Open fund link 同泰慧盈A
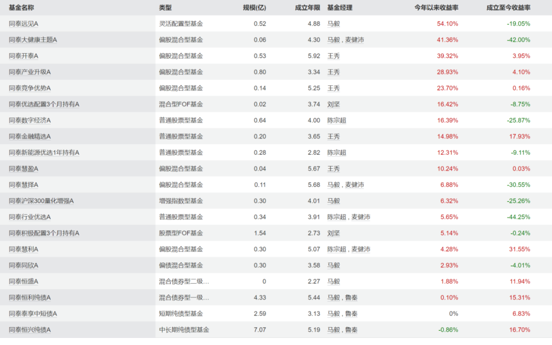This screenshot has width=552, height=345. 24,169
